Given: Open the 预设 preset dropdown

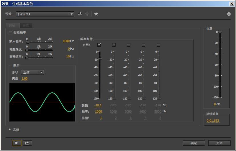Looking at the screenshot, I should [x=45, y=14].
